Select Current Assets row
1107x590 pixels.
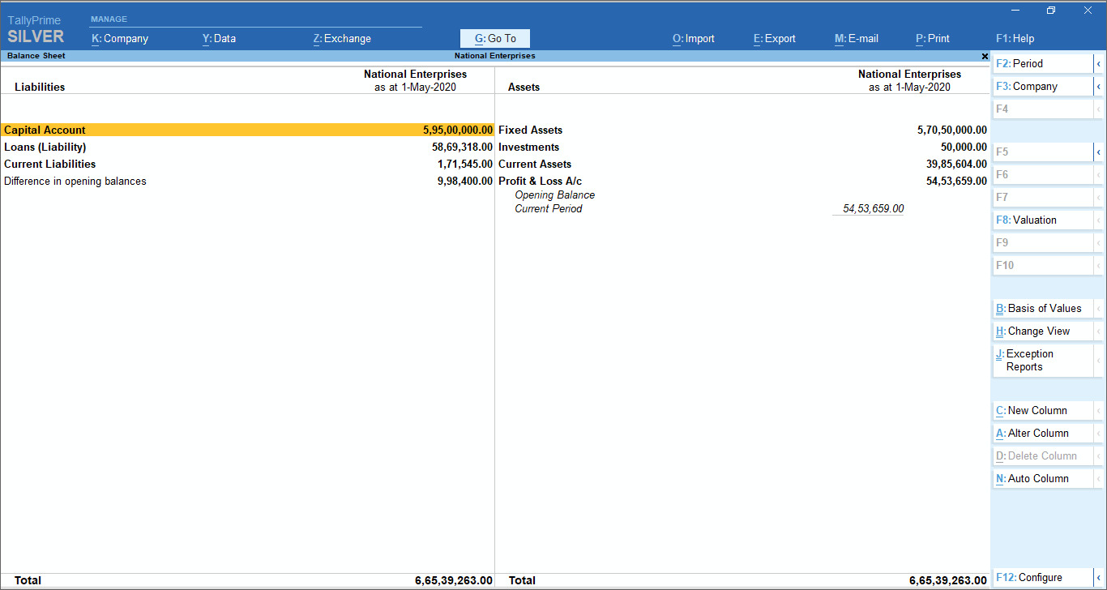742,164
